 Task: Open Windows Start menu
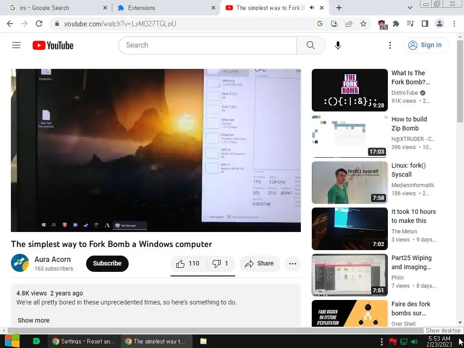pos(12,341)
